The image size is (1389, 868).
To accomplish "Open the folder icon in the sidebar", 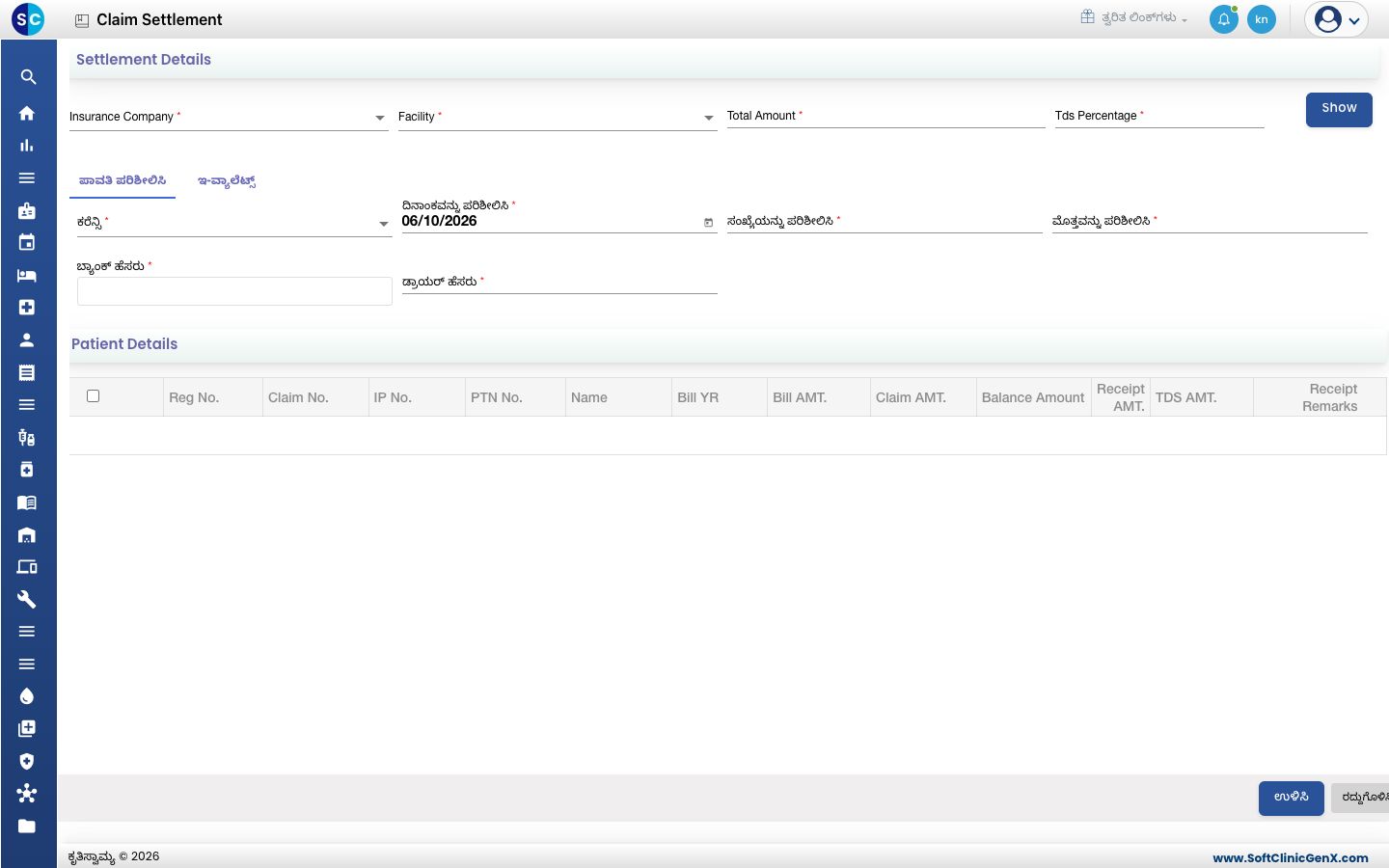I will 27,826.
